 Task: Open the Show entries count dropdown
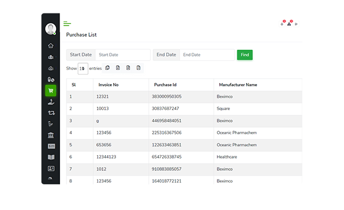[83, 69]
